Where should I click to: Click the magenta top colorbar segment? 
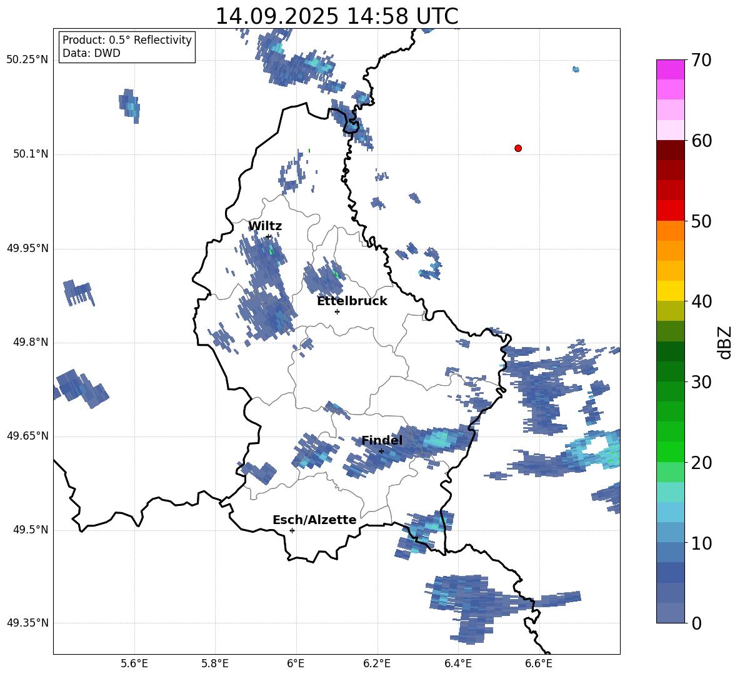pyautogui.click(x=671, y=69)
